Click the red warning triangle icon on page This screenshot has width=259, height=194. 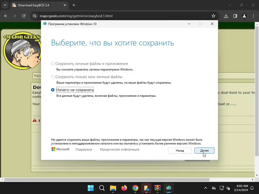(x=34, y=120)
